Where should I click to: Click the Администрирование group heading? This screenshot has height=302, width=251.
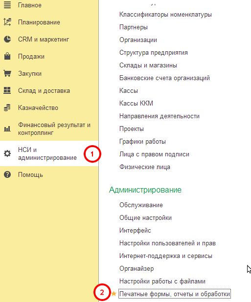pyautogui.click(x=145, y=190)
